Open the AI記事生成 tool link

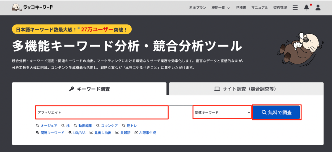[145, 133]
